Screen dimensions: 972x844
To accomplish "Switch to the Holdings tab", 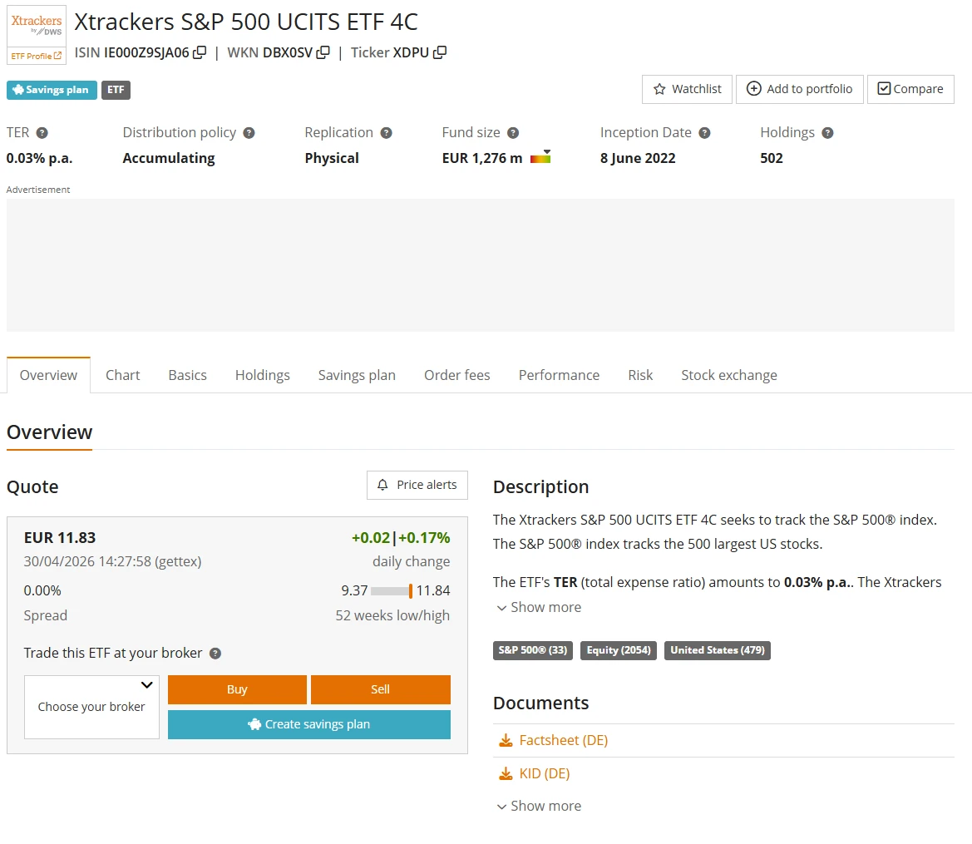I will click(x=262, y=375).
